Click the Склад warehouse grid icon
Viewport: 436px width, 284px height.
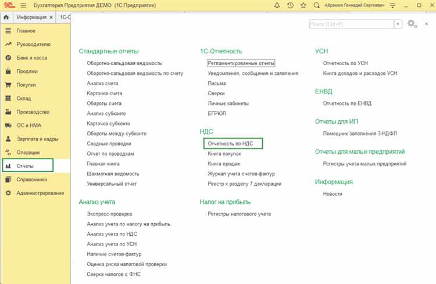8,98
